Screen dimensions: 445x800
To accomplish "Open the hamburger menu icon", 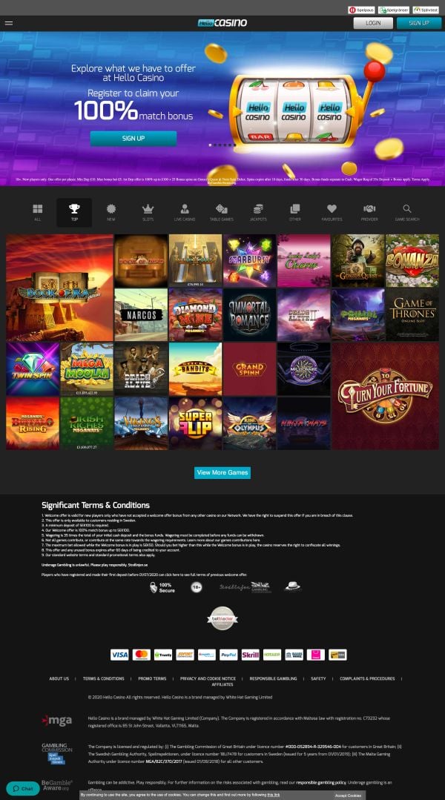I will click(x=9, y=23).
